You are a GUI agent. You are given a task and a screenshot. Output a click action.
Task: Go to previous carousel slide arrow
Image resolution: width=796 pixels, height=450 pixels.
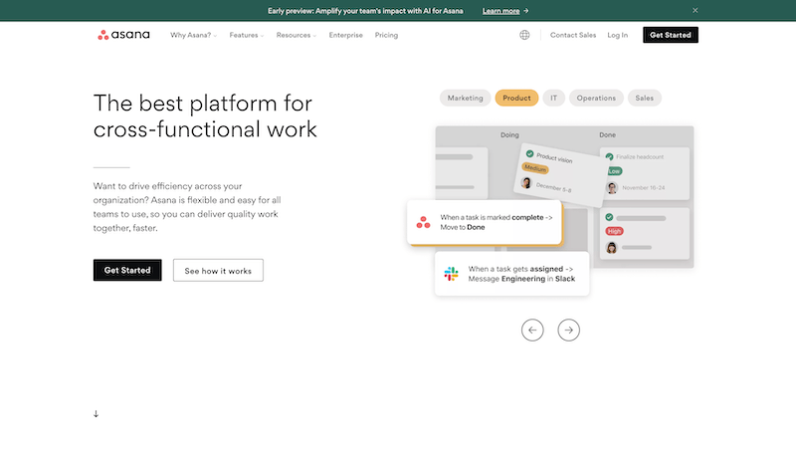pyautogui.click(x=532, y=330)
